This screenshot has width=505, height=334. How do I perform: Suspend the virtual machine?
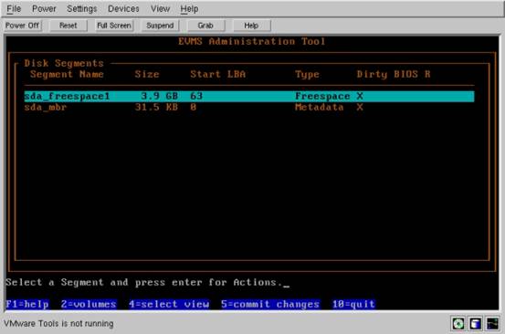pos(160,26)
